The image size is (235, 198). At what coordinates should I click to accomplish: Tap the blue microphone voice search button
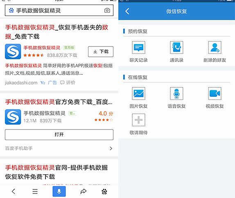[x=59, y=191]
